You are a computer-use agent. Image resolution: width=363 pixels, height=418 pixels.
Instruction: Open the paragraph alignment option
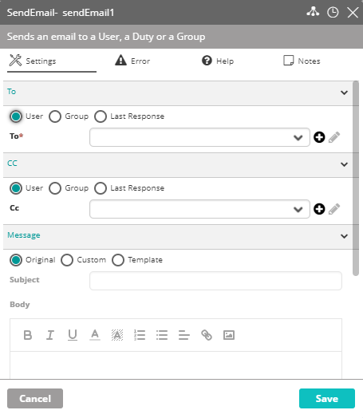(184, 335)
